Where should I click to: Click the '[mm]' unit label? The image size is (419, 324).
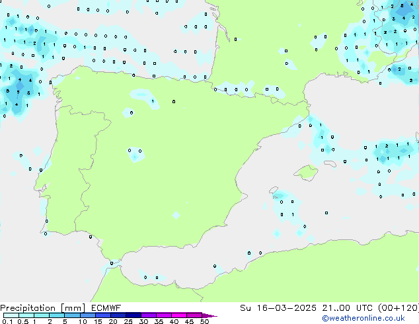click(73, 308)
